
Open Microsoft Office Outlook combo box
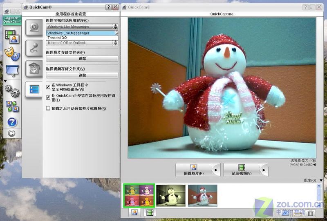click(x=82, y=43)
